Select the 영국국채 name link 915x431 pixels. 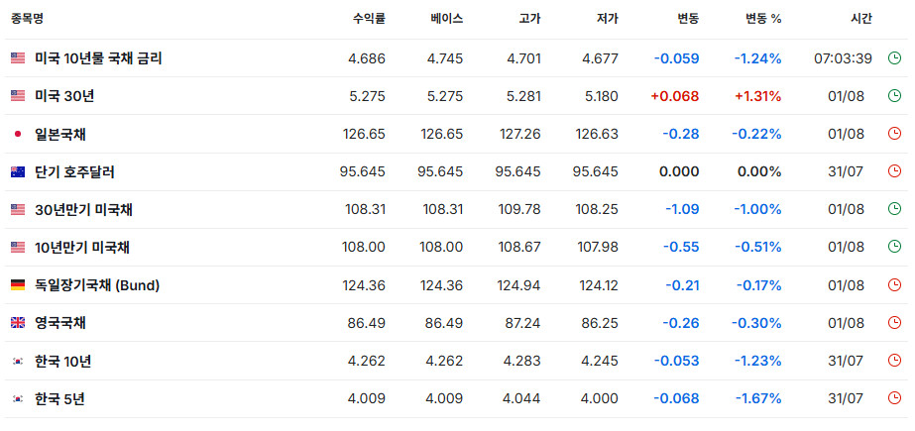point(60,323)
